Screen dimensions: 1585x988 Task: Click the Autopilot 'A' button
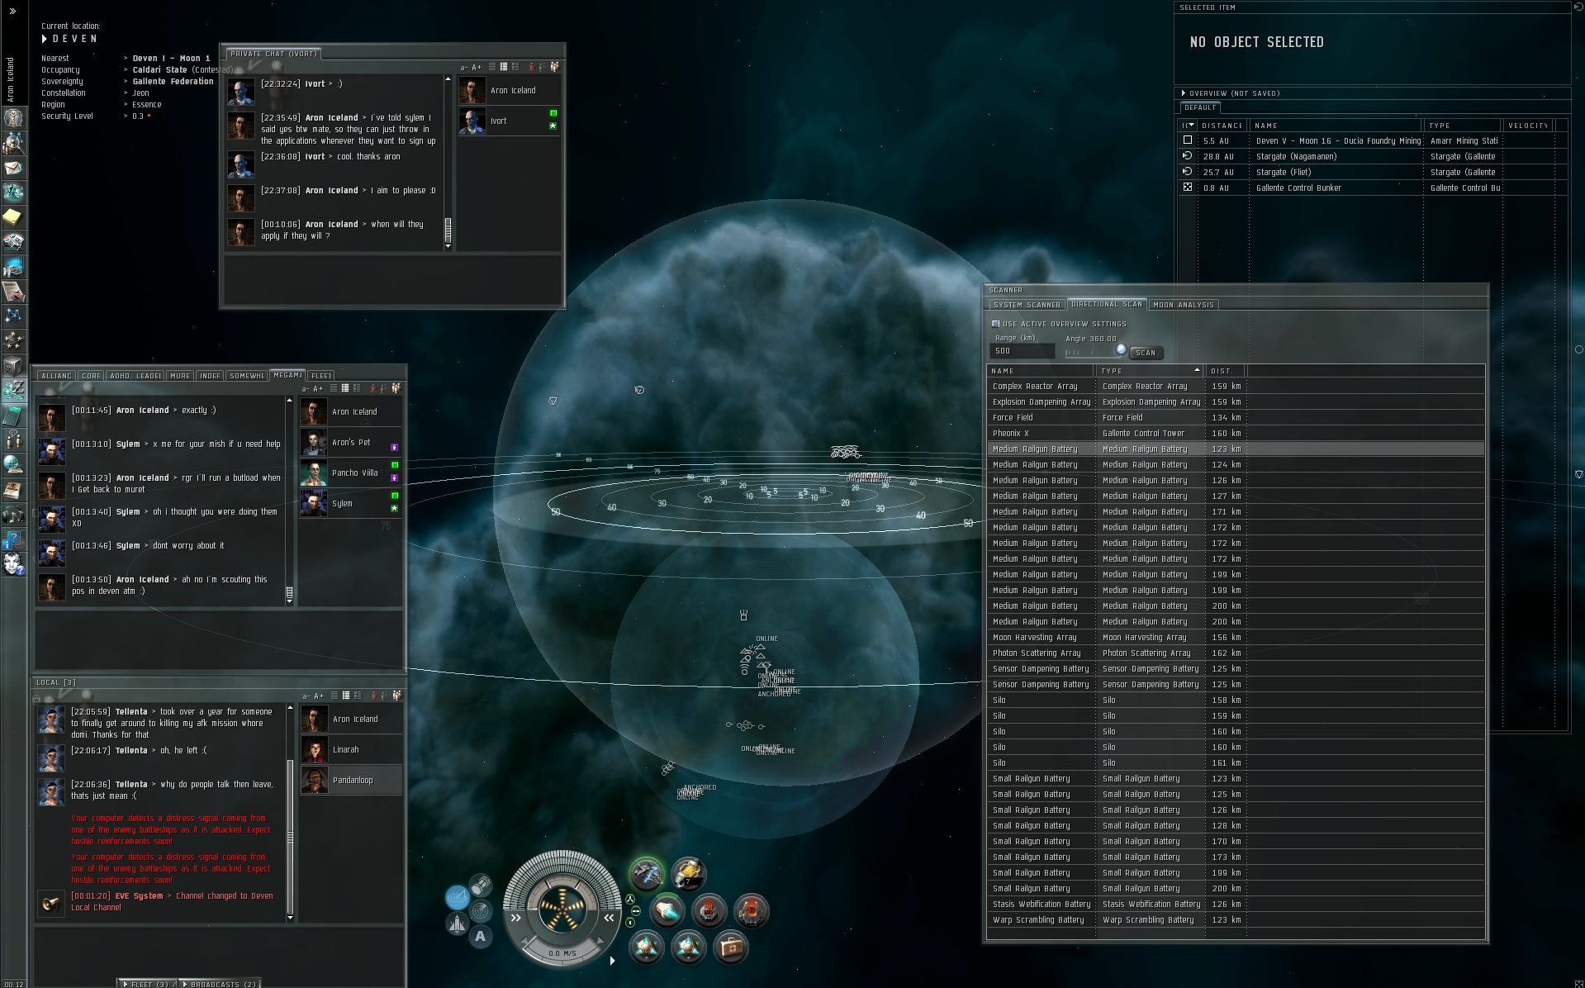point(480,937)
